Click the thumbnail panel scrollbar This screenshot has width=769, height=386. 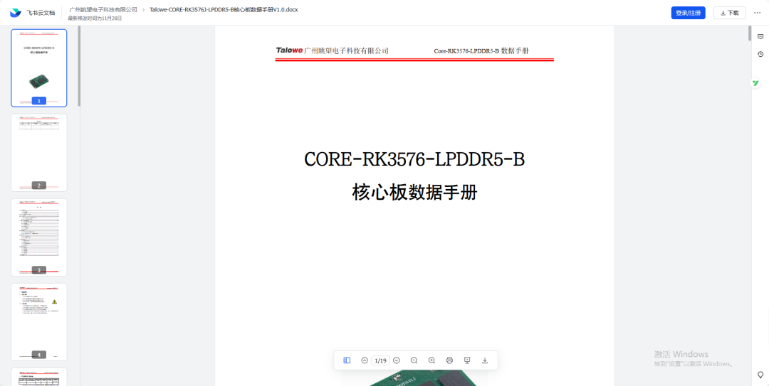[79, 66]
